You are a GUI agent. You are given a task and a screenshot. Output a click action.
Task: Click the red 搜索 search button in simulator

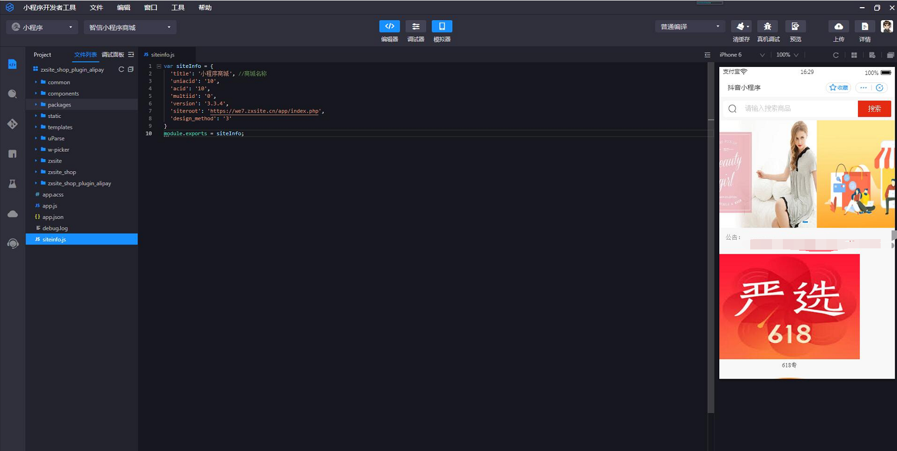pyautogui.click(x=874, y=109)
